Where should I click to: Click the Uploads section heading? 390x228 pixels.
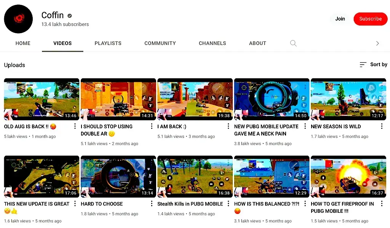(x=14, y=65)
